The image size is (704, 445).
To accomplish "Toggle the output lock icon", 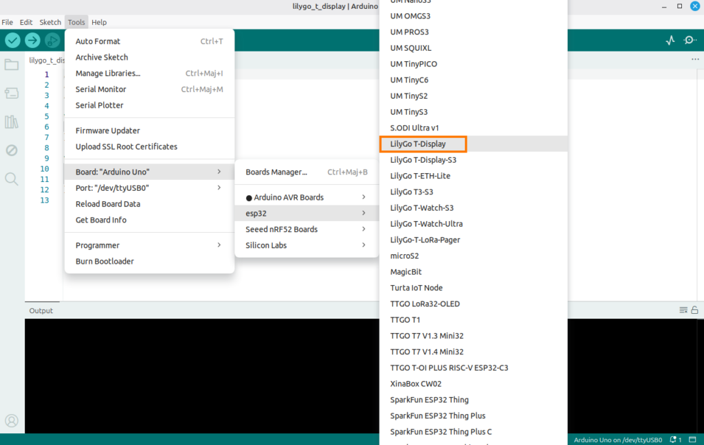I will click(694, 310).
